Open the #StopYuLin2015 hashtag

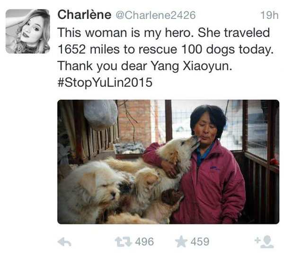coord(105,83)
